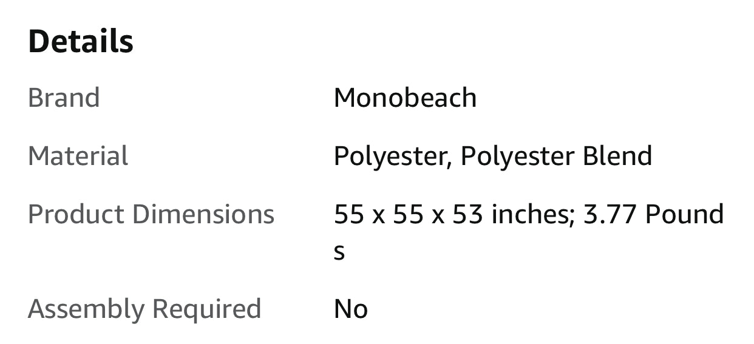This screenshot has height=344, width=754.
Task: Click the Monobeach brand name
Action: click(x=405, y=98)
